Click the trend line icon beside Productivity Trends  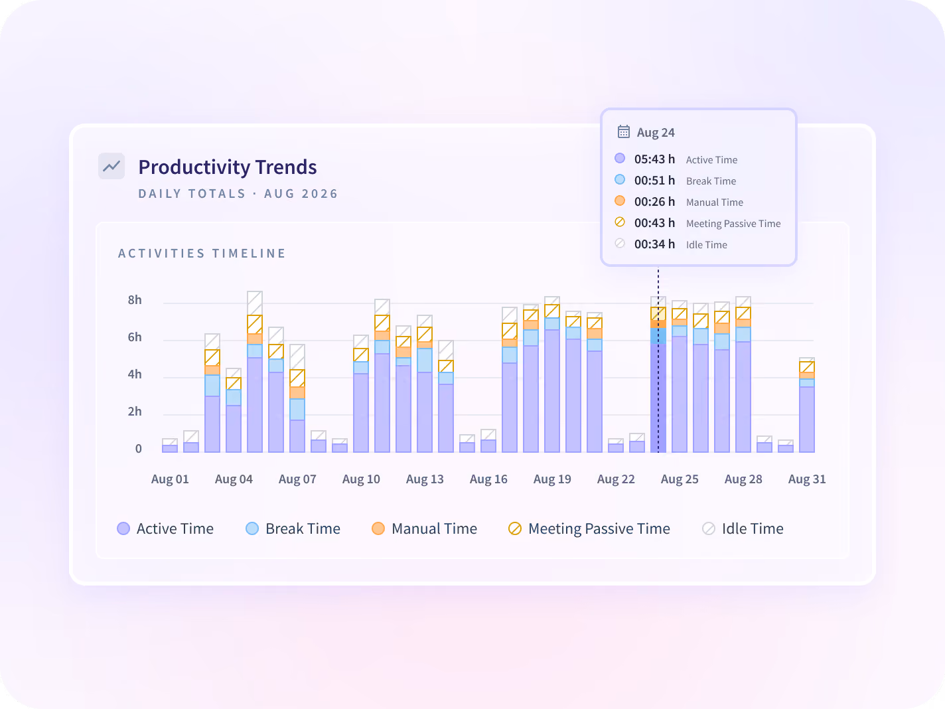(111, 166)
